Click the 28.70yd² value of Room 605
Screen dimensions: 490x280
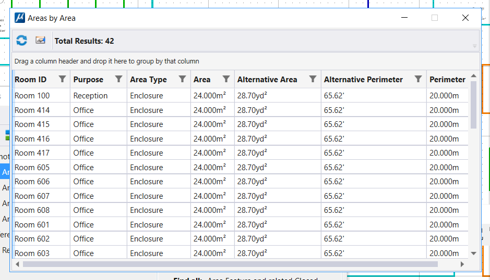click(x=278, y=168)
